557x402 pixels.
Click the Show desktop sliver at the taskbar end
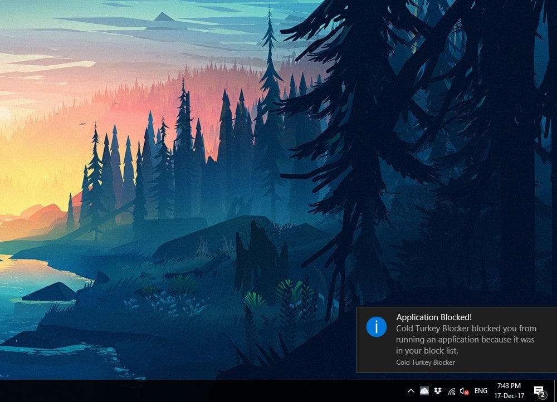tap(555, 391)
